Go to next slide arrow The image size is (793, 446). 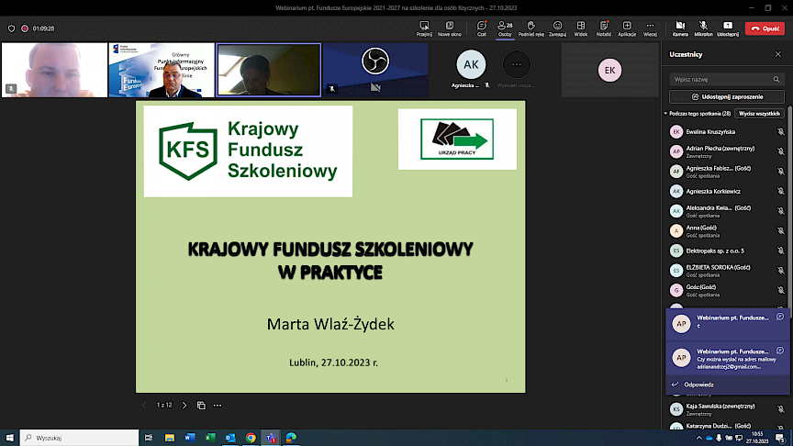[x=184, y=406]
